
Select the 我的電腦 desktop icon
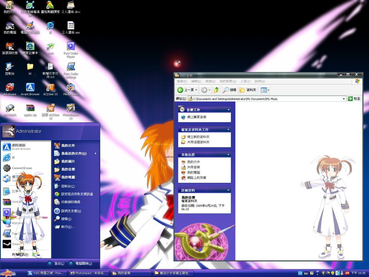coord(10,28)
